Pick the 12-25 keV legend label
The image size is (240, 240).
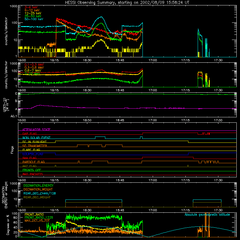click(33, 13)
